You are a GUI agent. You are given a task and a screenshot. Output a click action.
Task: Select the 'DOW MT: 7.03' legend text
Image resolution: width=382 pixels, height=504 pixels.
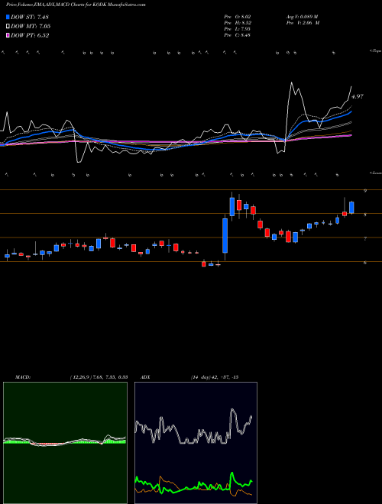[31, 26]
